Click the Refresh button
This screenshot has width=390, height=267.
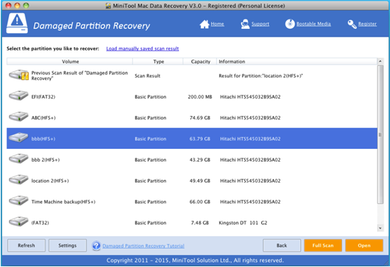tap(27, 245)
